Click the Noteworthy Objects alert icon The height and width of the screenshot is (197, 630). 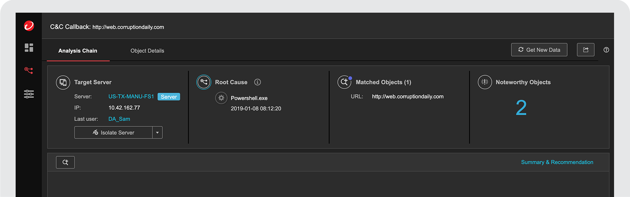(485, 82)
